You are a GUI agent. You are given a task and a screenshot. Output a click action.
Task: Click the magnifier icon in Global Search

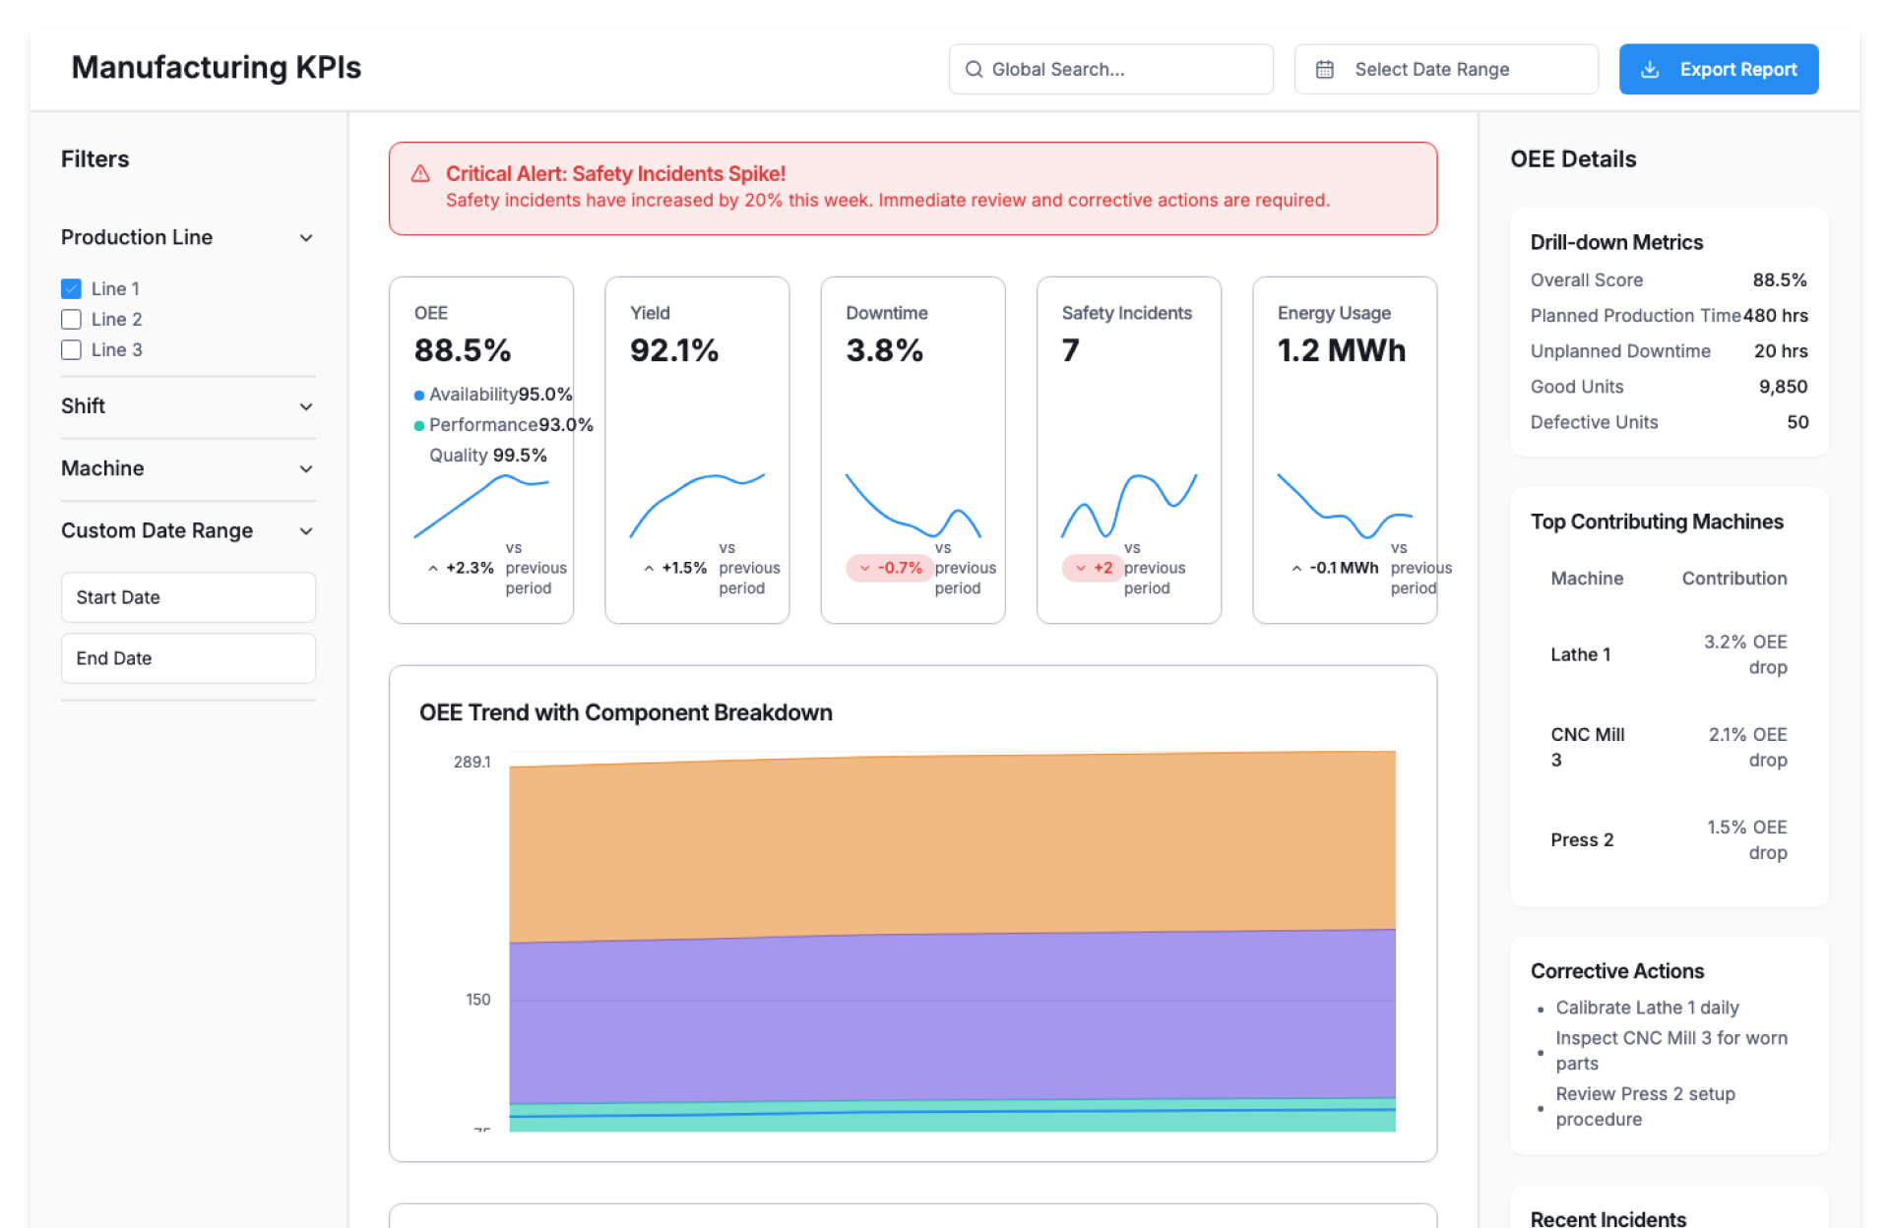(x=974, y=69)
